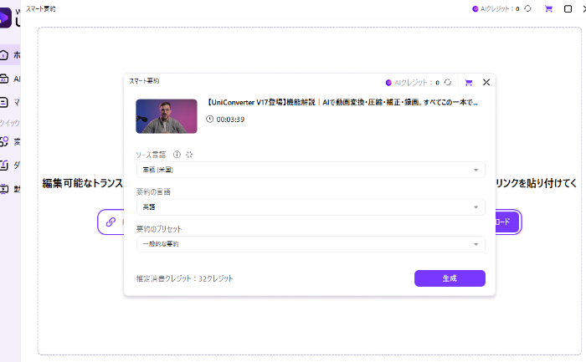Click the 要約の言語 label

pyautogui.click(x=153, y=191)
